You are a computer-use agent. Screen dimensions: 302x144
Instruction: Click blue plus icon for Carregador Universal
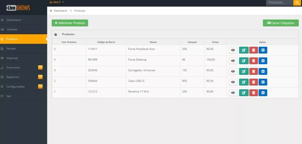[x=263, y=71]
